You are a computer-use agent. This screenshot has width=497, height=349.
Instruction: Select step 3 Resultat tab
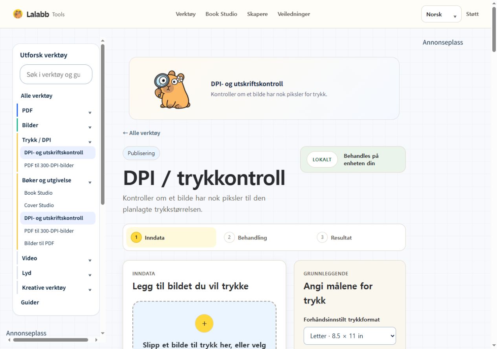(x=357, y=238)
